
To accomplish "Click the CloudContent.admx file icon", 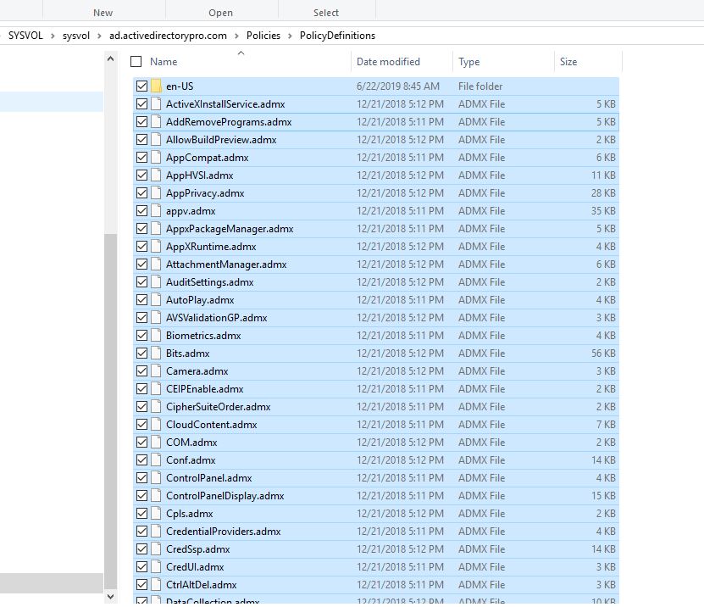I will click(x=156, y=425).
